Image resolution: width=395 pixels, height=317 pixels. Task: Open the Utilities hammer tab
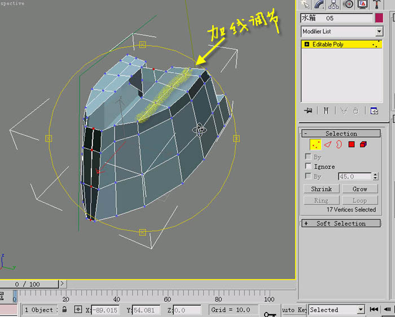pos(376,5)
